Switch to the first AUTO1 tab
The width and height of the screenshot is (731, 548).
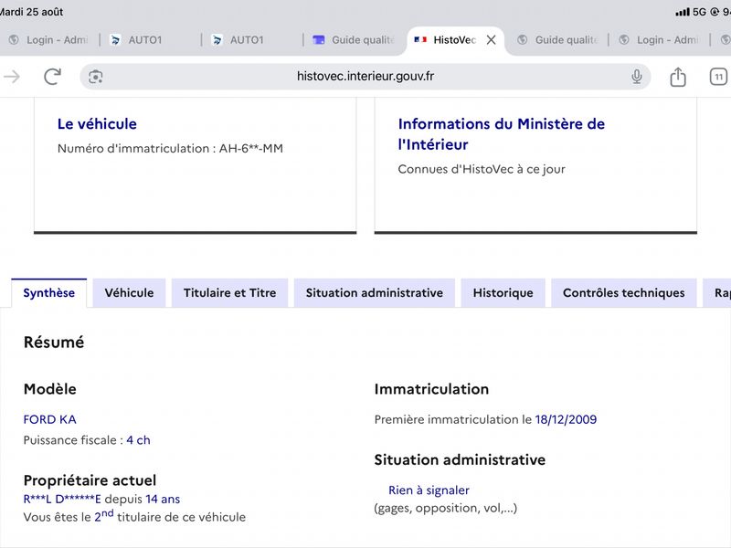[151, 40]
